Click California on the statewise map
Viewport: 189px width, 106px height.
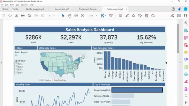(44, 66)
